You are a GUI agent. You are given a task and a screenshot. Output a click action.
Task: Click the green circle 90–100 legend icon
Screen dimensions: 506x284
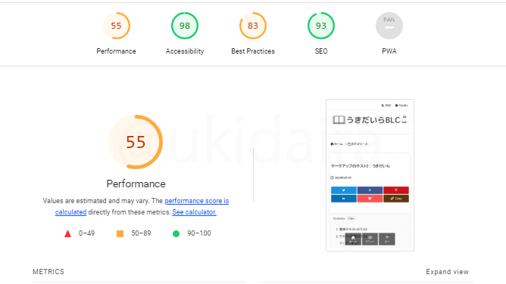click(176, 233)
